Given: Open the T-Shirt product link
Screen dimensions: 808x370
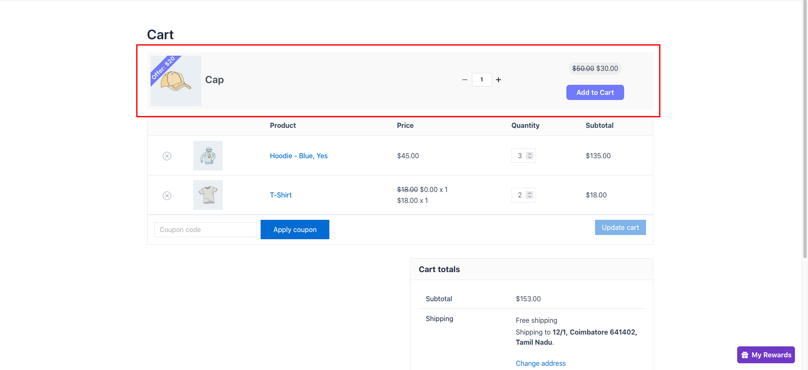Looking at the screenshot, I should pos(281,195).
